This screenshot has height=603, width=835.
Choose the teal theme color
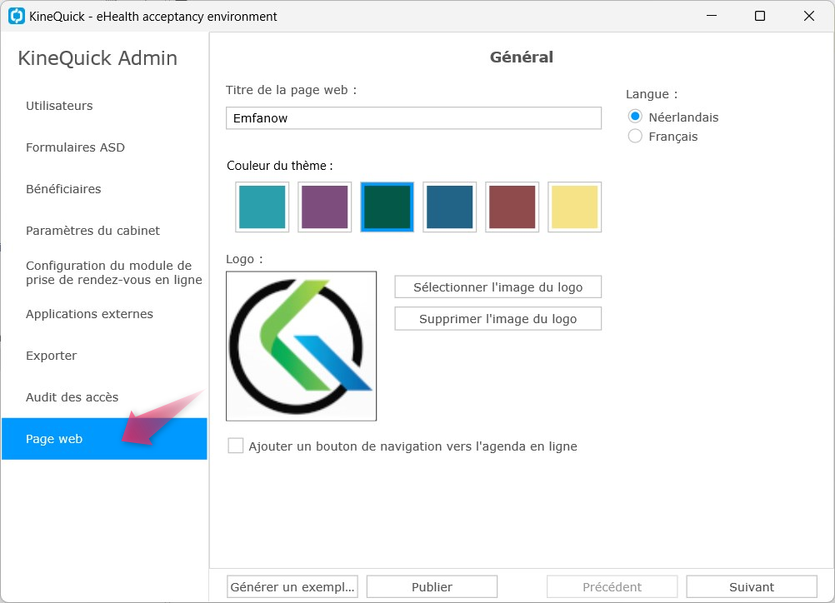[262, 207]
